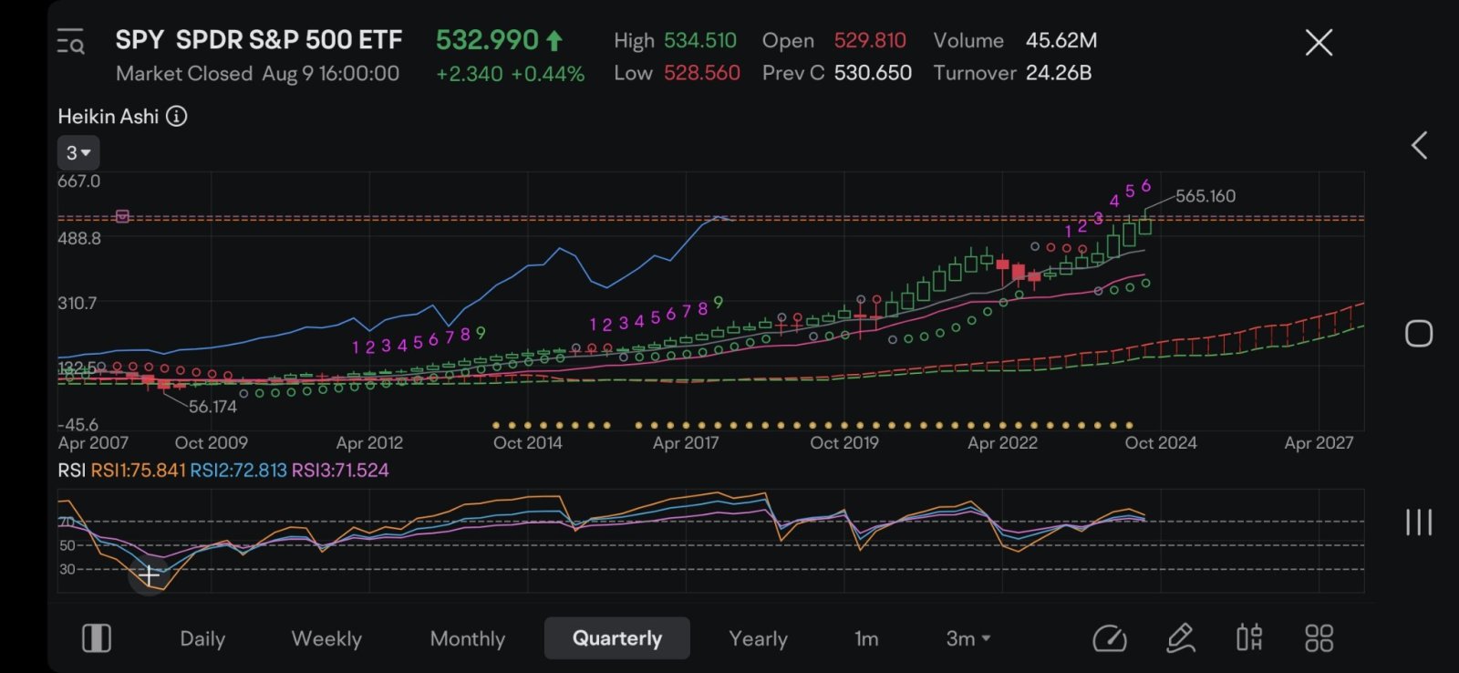1459x673 pixels.
Task: Tap the 565.160 high price label
Action: tap(1205, 196)
